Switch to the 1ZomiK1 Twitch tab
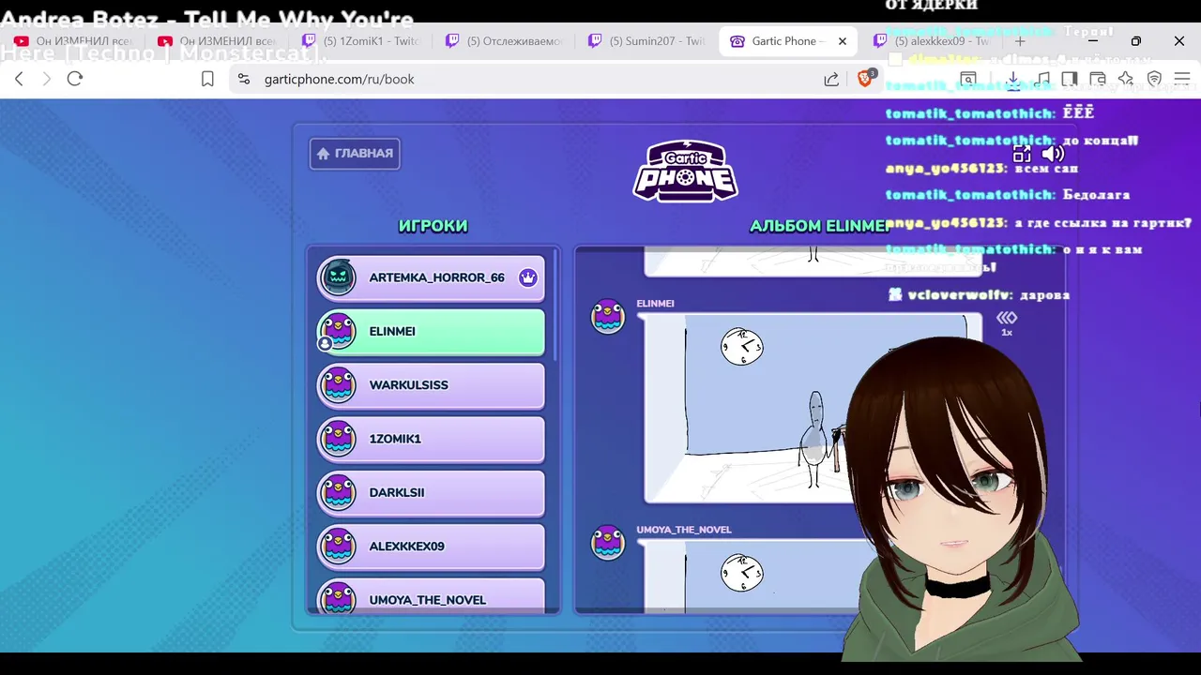 coord(362,41)
